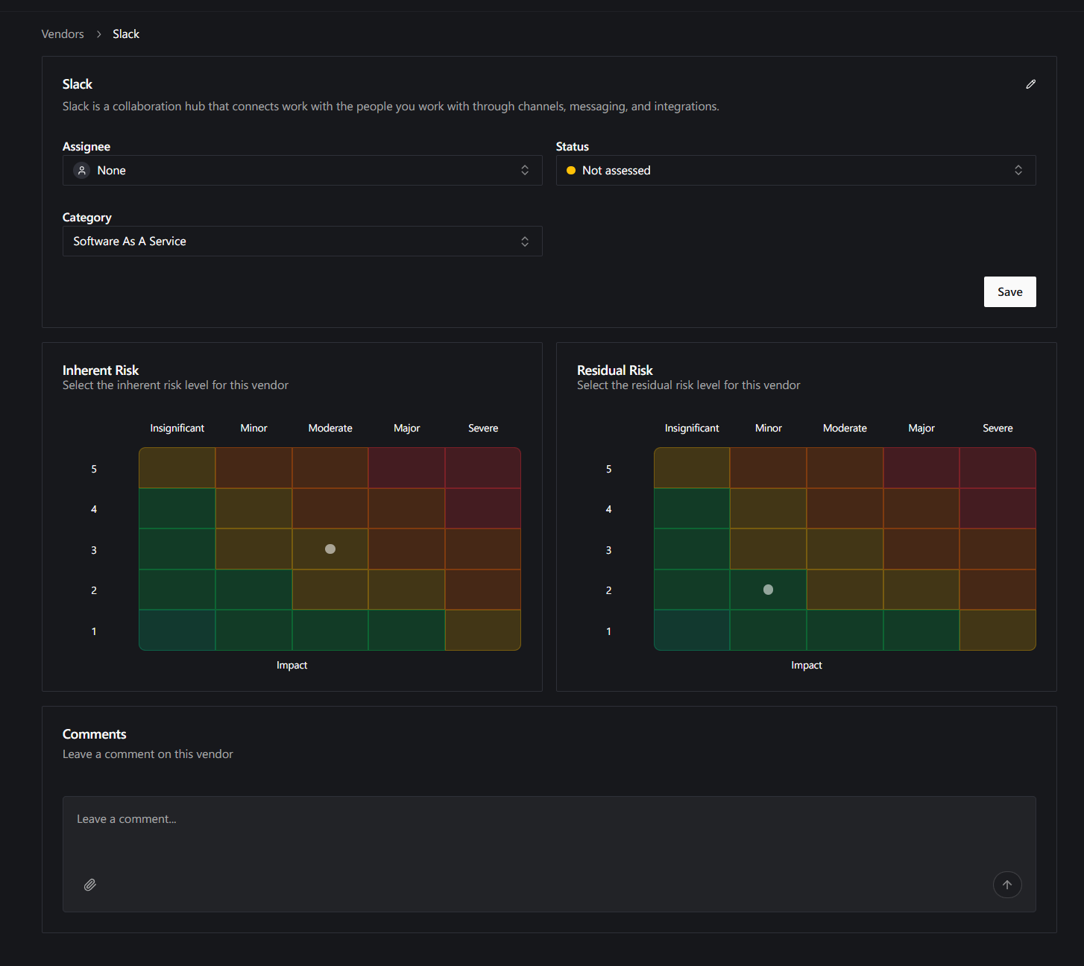Click the paperclip attachment icon

click(x=90, y=885)
